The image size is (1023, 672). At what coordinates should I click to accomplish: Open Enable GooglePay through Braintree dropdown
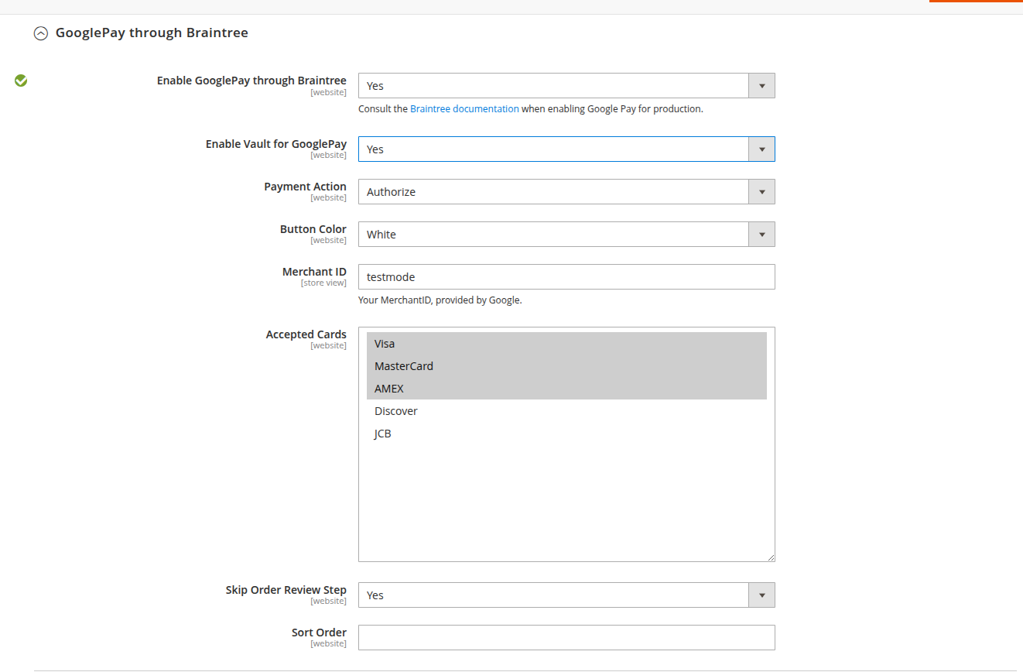point(566,86)
